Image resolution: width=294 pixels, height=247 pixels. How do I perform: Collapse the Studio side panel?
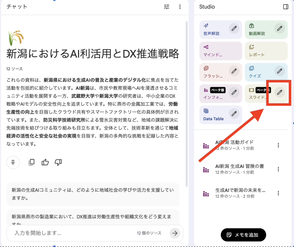285,7
